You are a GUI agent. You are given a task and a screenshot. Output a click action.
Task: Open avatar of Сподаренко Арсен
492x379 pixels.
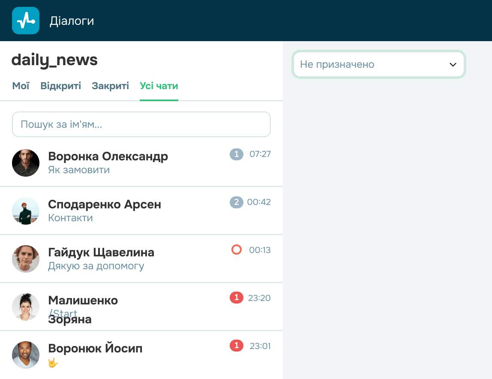pyautogui.click(x=26, y=211)
